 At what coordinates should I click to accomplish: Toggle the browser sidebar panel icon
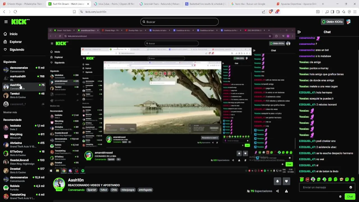click(x=332, y=12)
